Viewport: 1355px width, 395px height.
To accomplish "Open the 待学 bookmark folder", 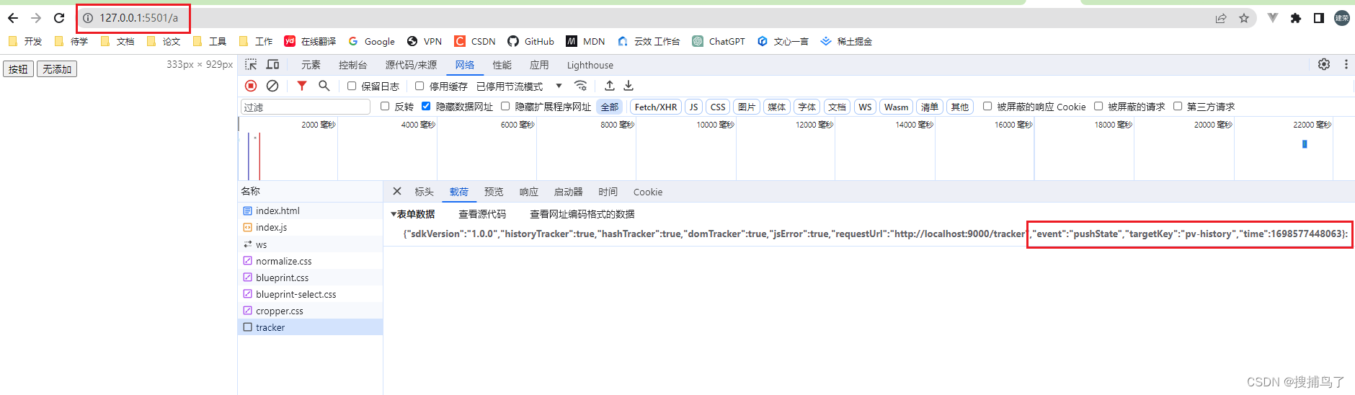I will pyautogui.click(x=71, y=41).
